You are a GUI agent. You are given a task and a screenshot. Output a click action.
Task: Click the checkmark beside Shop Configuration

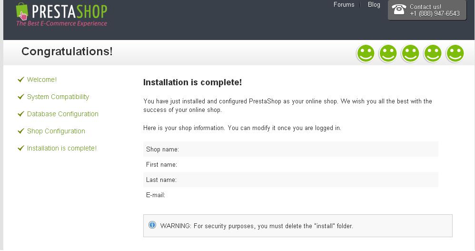[x=20, y=131]
